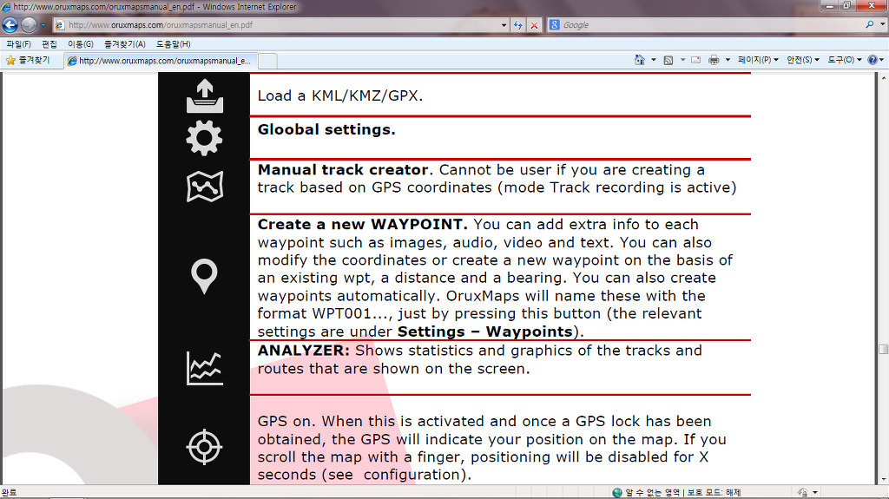The height and width of the screenshot is (499, 889).
Task: Click the Home page icon
Action: [x=640, y=60]
